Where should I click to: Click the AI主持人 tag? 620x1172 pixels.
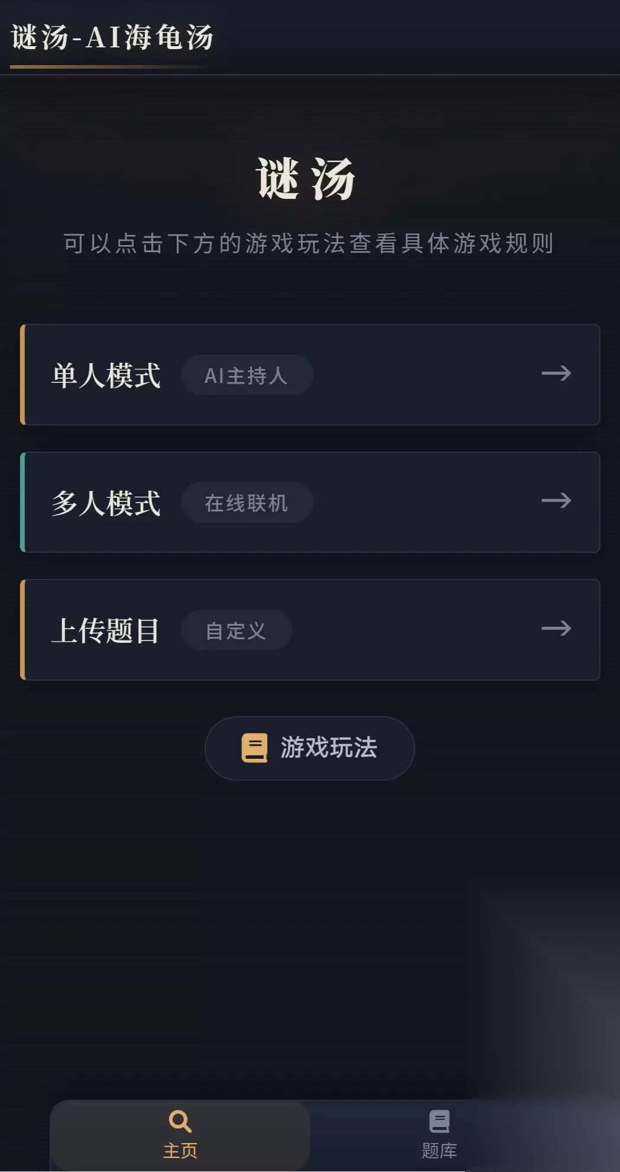247,375
